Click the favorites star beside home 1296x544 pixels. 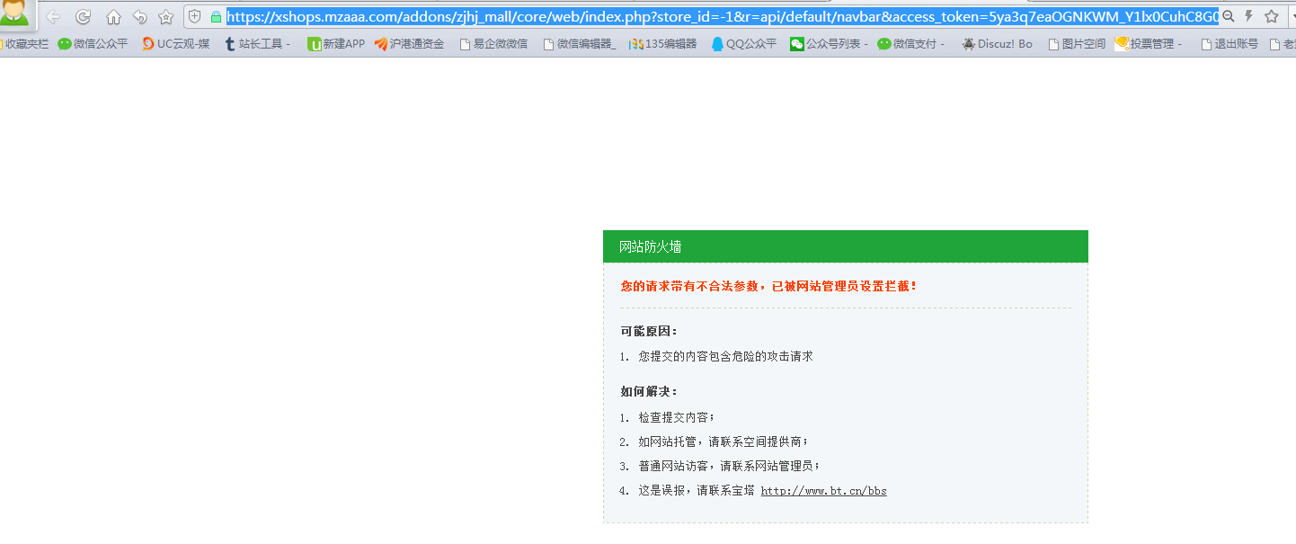165,16
